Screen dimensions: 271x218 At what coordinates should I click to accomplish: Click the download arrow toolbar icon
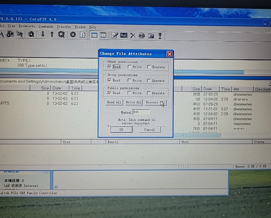(x=42, y=35)
